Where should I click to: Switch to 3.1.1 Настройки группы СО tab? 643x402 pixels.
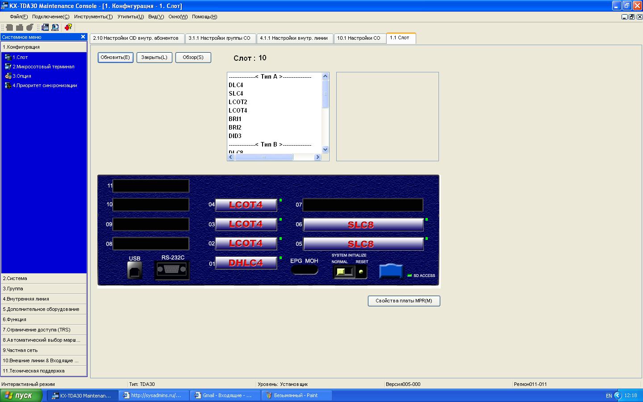(221, 38)
